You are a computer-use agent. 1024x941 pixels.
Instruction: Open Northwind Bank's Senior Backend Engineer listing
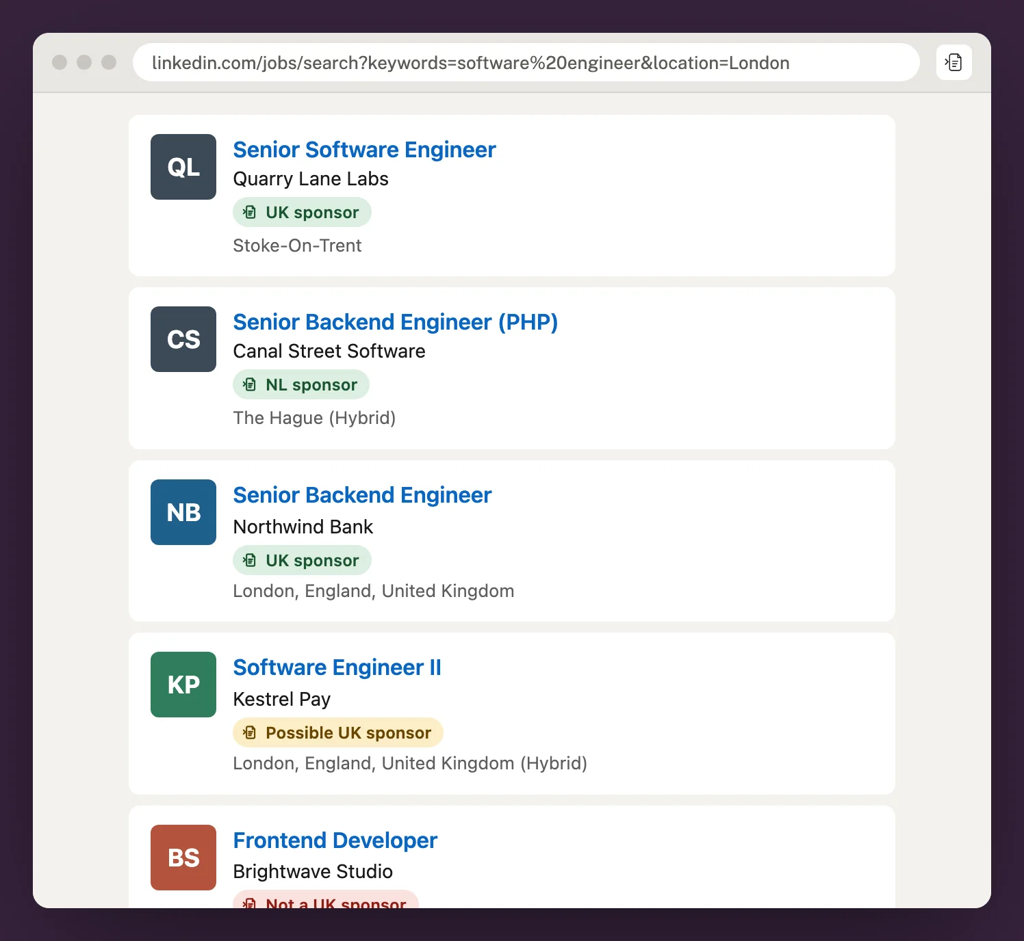362,495
